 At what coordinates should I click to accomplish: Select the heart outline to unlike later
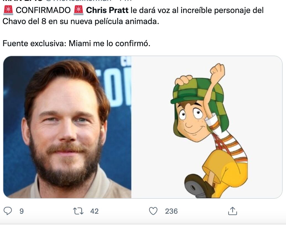(x=154, y=211)
